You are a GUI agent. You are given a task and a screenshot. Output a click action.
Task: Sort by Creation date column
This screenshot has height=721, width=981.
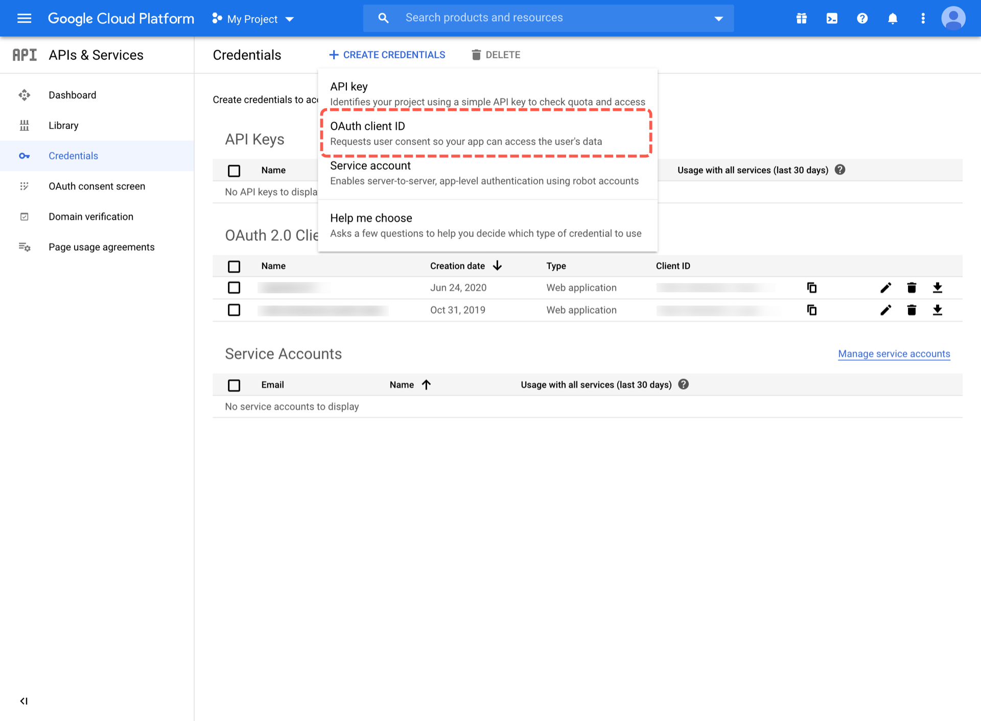465,266
